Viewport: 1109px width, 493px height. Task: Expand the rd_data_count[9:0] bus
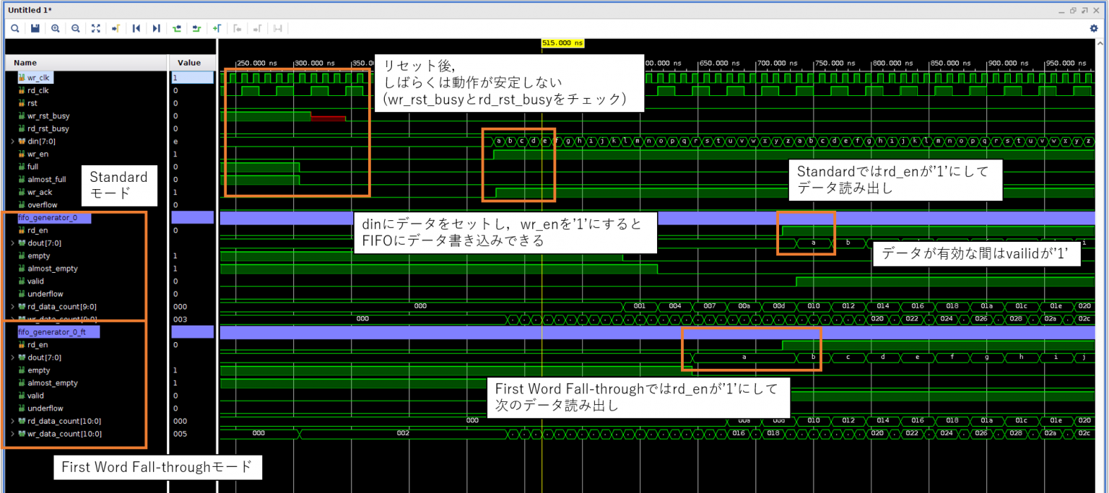[12, 307]
